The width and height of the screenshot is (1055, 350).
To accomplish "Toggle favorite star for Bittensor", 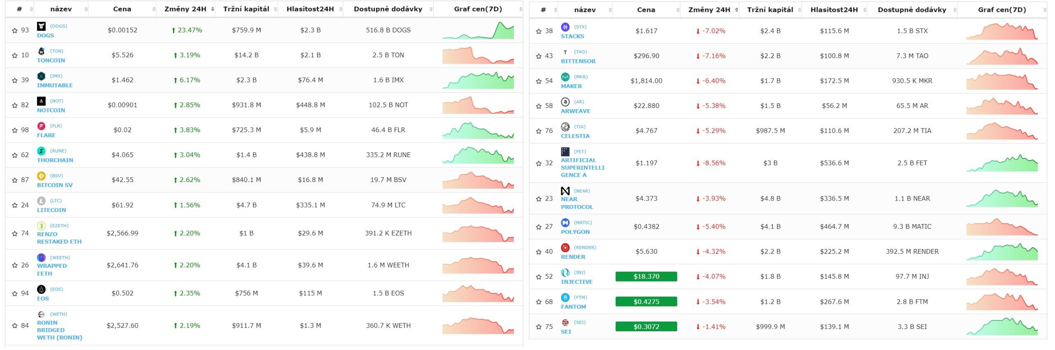I will (539, 56).
